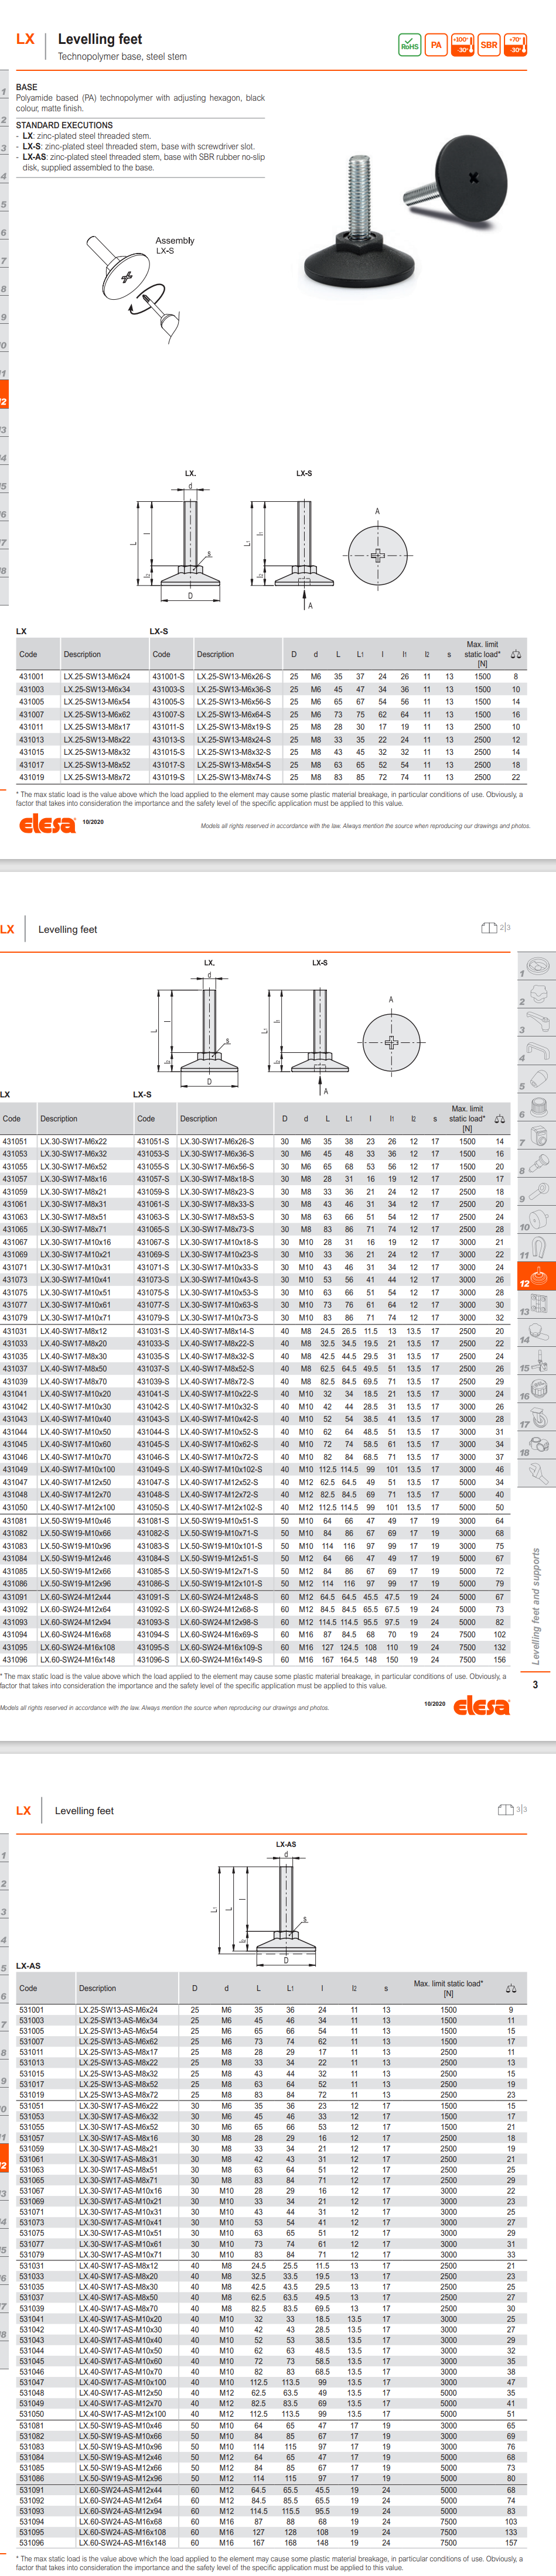
Task: Click code cell '531001' in LX-AS table
Action: point(32,2009)
